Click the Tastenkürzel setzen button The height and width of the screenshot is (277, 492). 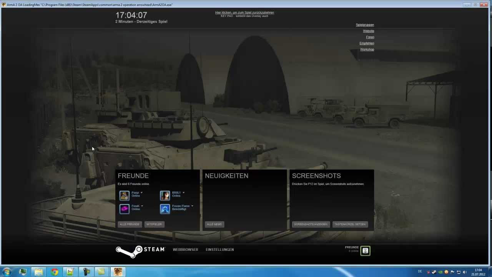(x=350, y=224)
